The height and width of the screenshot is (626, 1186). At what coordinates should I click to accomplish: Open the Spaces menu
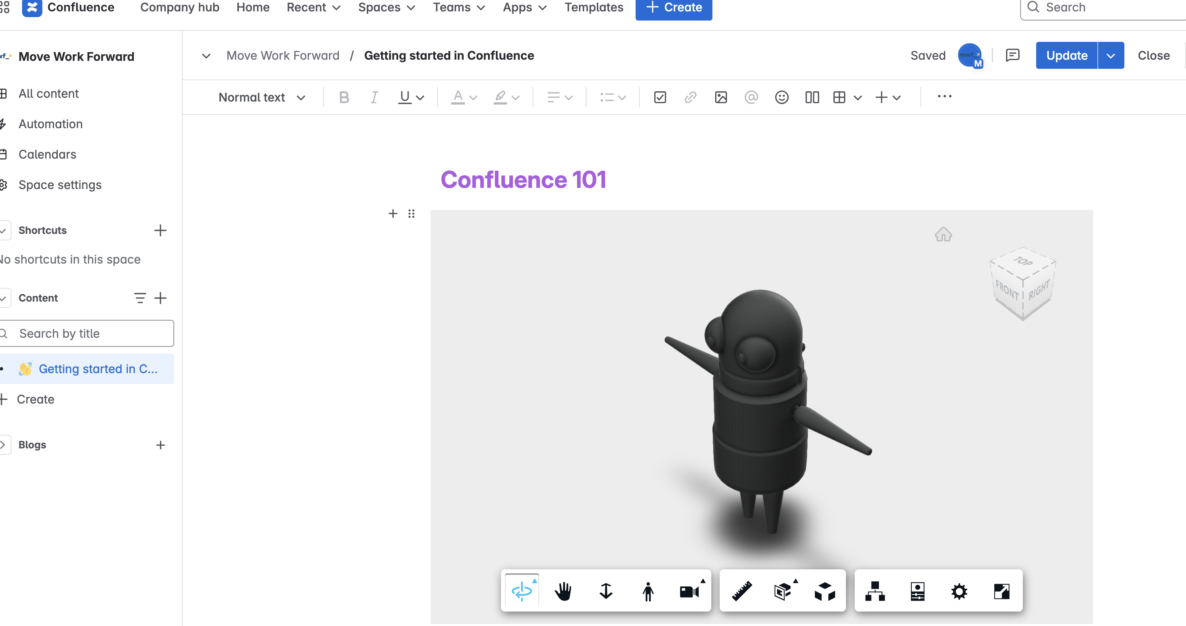pyautogui.click(x=386, y=7)
